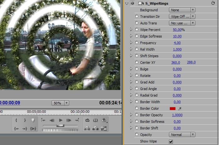Click the time ruler at 00:05:00:00

[x=36, y=112]
